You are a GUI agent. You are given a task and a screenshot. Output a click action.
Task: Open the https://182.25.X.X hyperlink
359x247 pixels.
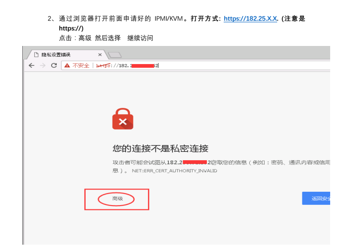[x=250, y=19]
